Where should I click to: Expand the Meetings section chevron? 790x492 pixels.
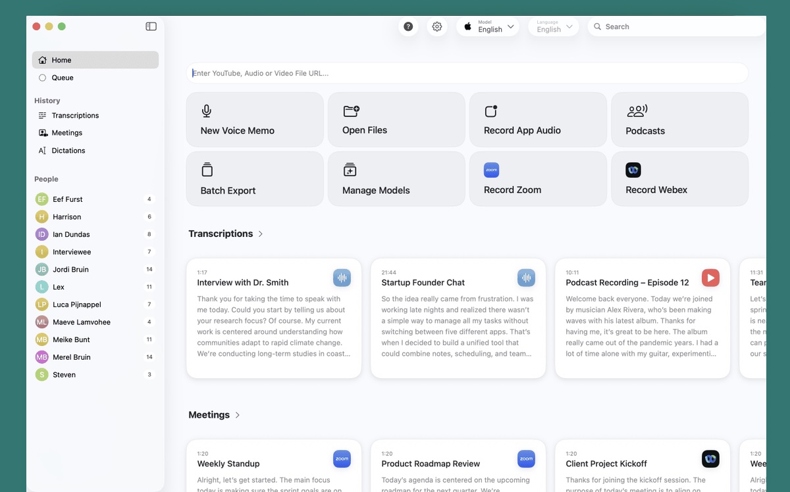(x=238, y=415)
